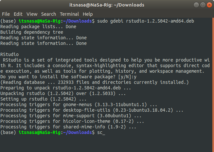This screenshot has height=152, width=214.
Task: Click the command prompt line with 'sc'
Action: (x=53, y=132)
